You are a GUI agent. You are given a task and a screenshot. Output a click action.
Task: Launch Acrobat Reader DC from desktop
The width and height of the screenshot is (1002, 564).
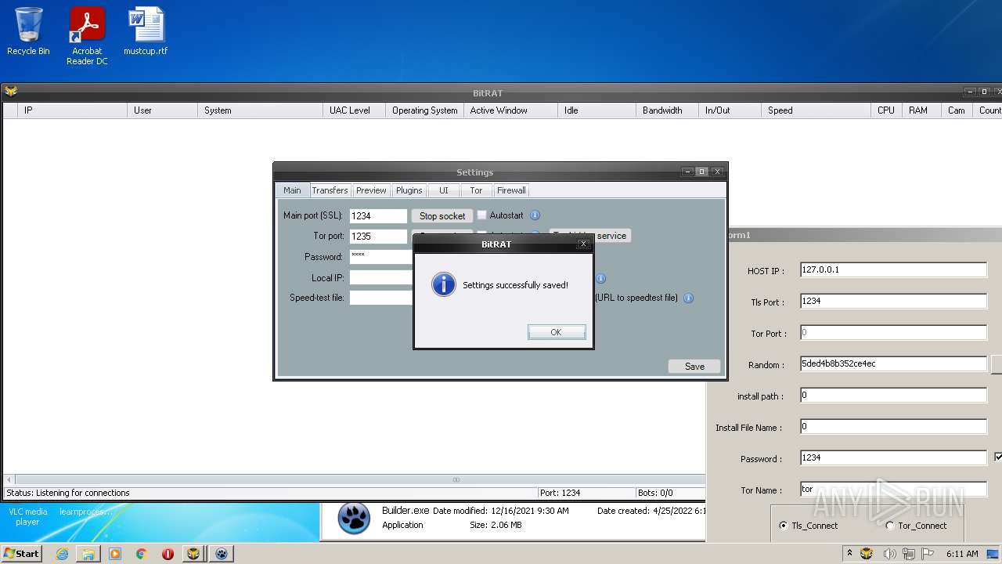(87, 36)
